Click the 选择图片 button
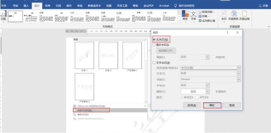 click(166, 51)
